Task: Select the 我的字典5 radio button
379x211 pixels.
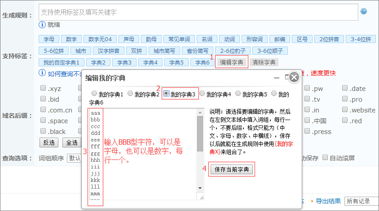Action: point(238,94)
